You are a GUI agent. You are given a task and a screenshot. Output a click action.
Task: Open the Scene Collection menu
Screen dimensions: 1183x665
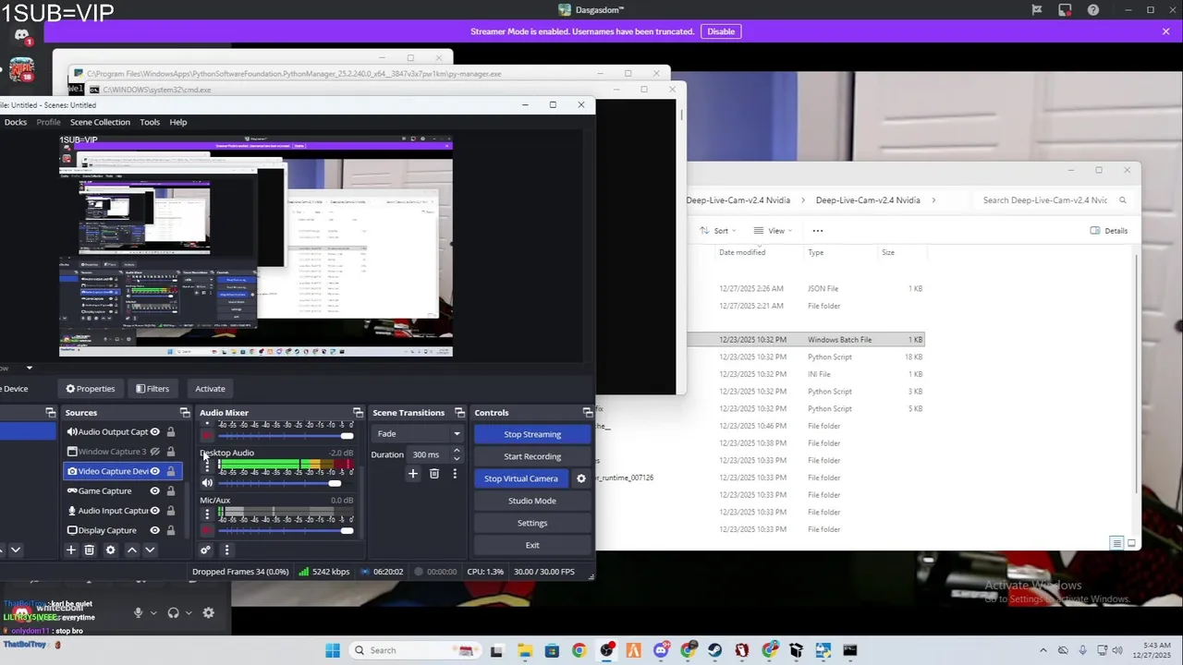point(100,122)
